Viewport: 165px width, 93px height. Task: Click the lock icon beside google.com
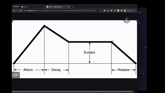pos(25,11)
